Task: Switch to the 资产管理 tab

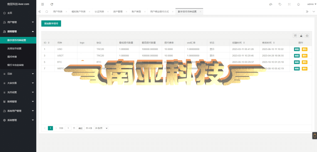Action: pyautogui.click(x=118, y=12)
